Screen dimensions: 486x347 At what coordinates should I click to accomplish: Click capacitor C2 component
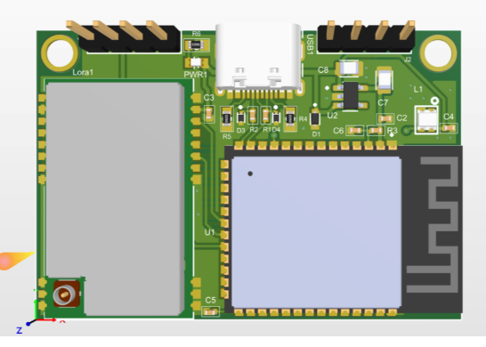(385, 118)
